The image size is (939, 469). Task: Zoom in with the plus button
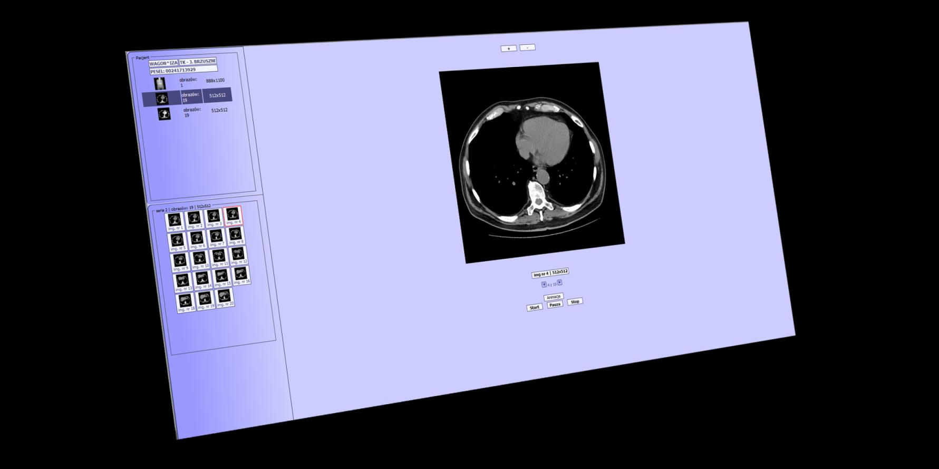tap(508, 48)
